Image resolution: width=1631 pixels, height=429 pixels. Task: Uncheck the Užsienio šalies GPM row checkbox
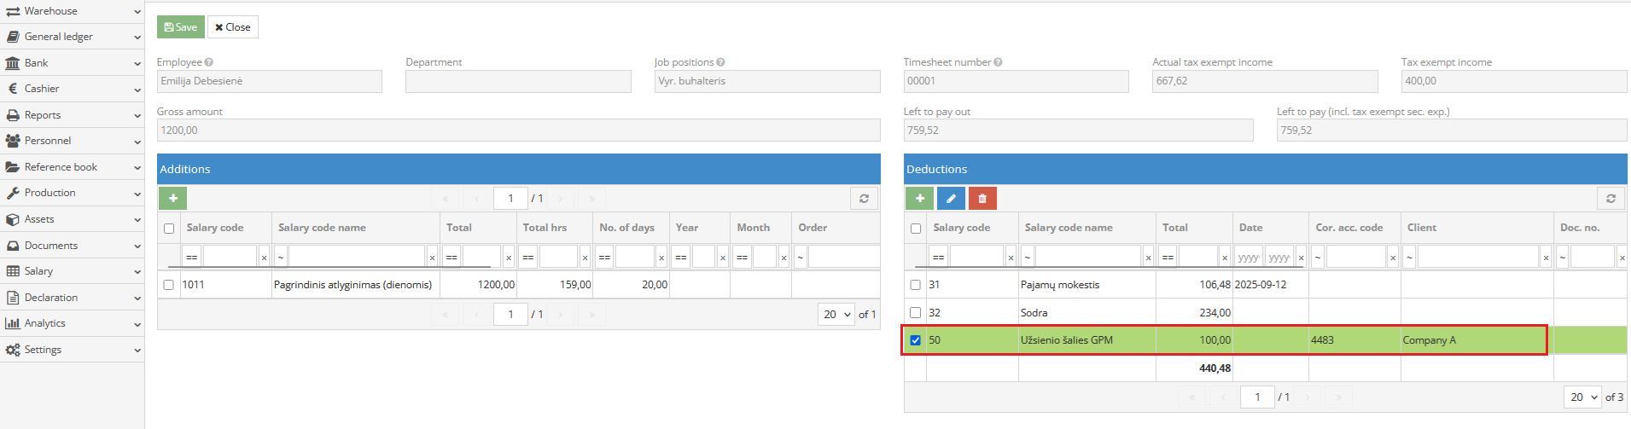coord(916,340)
